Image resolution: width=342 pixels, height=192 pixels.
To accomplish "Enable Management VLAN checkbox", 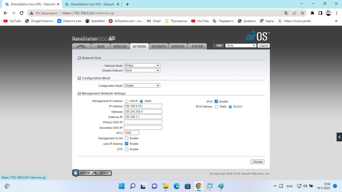I will 127,138.
